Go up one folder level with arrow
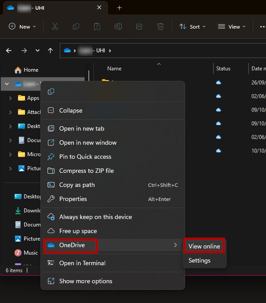Viewport: 266px width, 303px height. coord(50,51)
